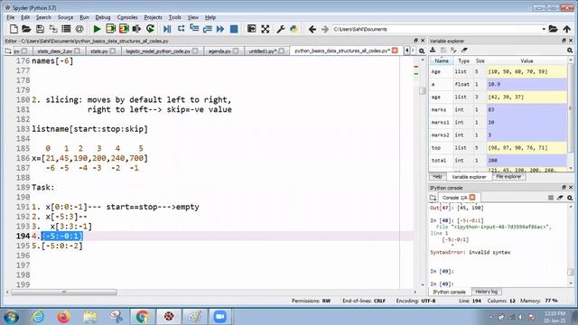
Task: Open Chrome from the Windows taskbar
Action: (x=143, y=317)
